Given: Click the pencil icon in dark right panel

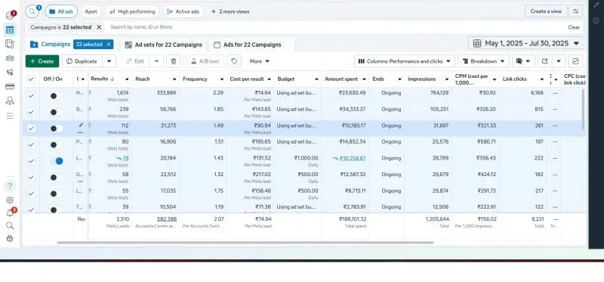Looking at the screenshot, I should point(596,5).
